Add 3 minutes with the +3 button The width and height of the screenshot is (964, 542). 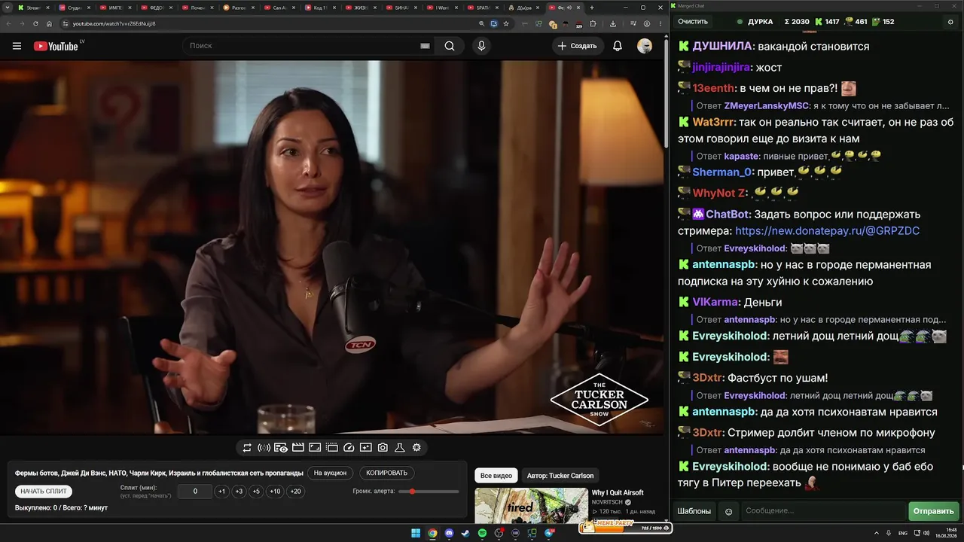(x=239, y=492)
